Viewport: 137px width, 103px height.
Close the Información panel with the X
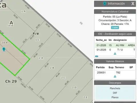coord(133,4)
